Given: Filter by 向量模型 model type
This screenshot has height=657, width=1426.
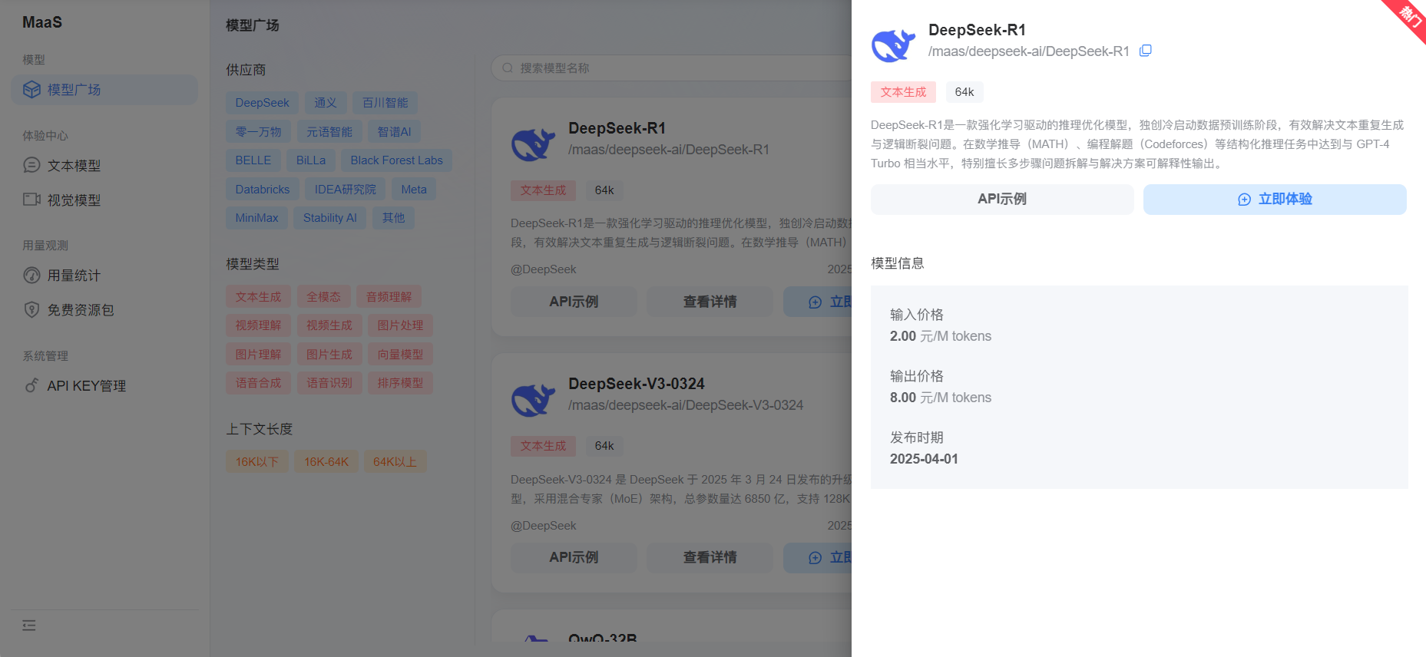Looking at the screenshot, I should [400, 355].
